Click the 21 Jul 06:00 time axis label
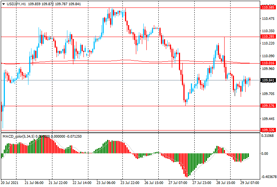This screenshot has width=277, height=187. tap(34, 183)
